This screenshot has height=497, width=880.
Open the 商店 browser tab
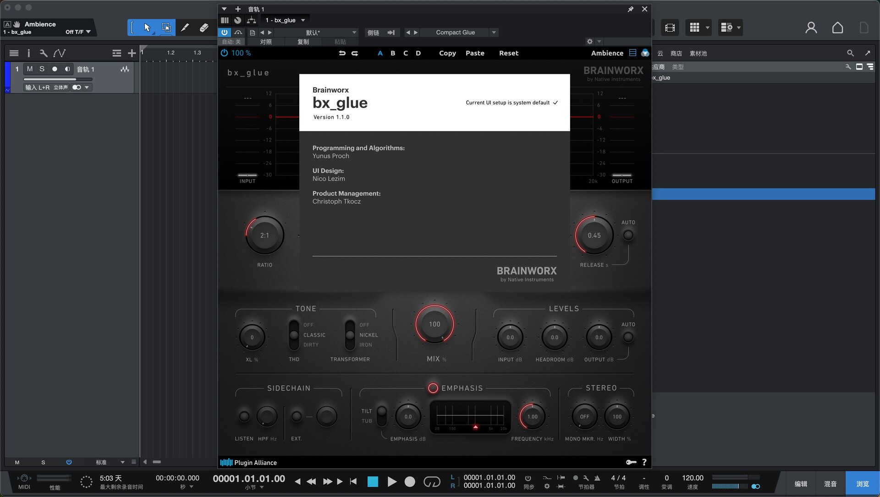tap(676, 54)
